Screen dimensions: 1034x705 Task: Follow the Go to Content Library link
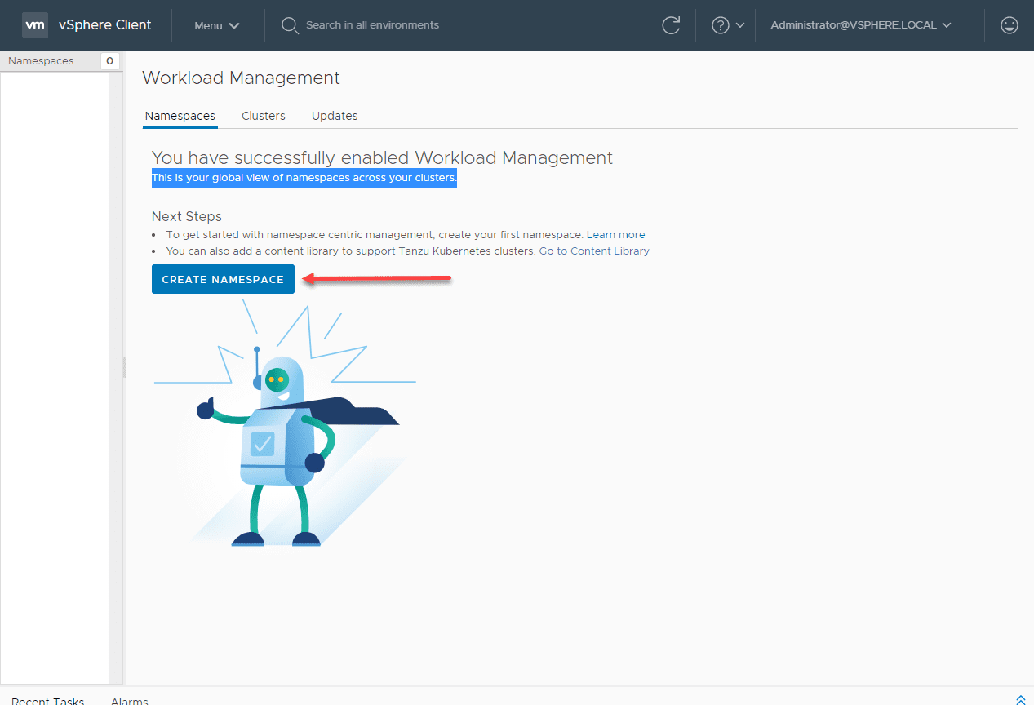point(594,251)
